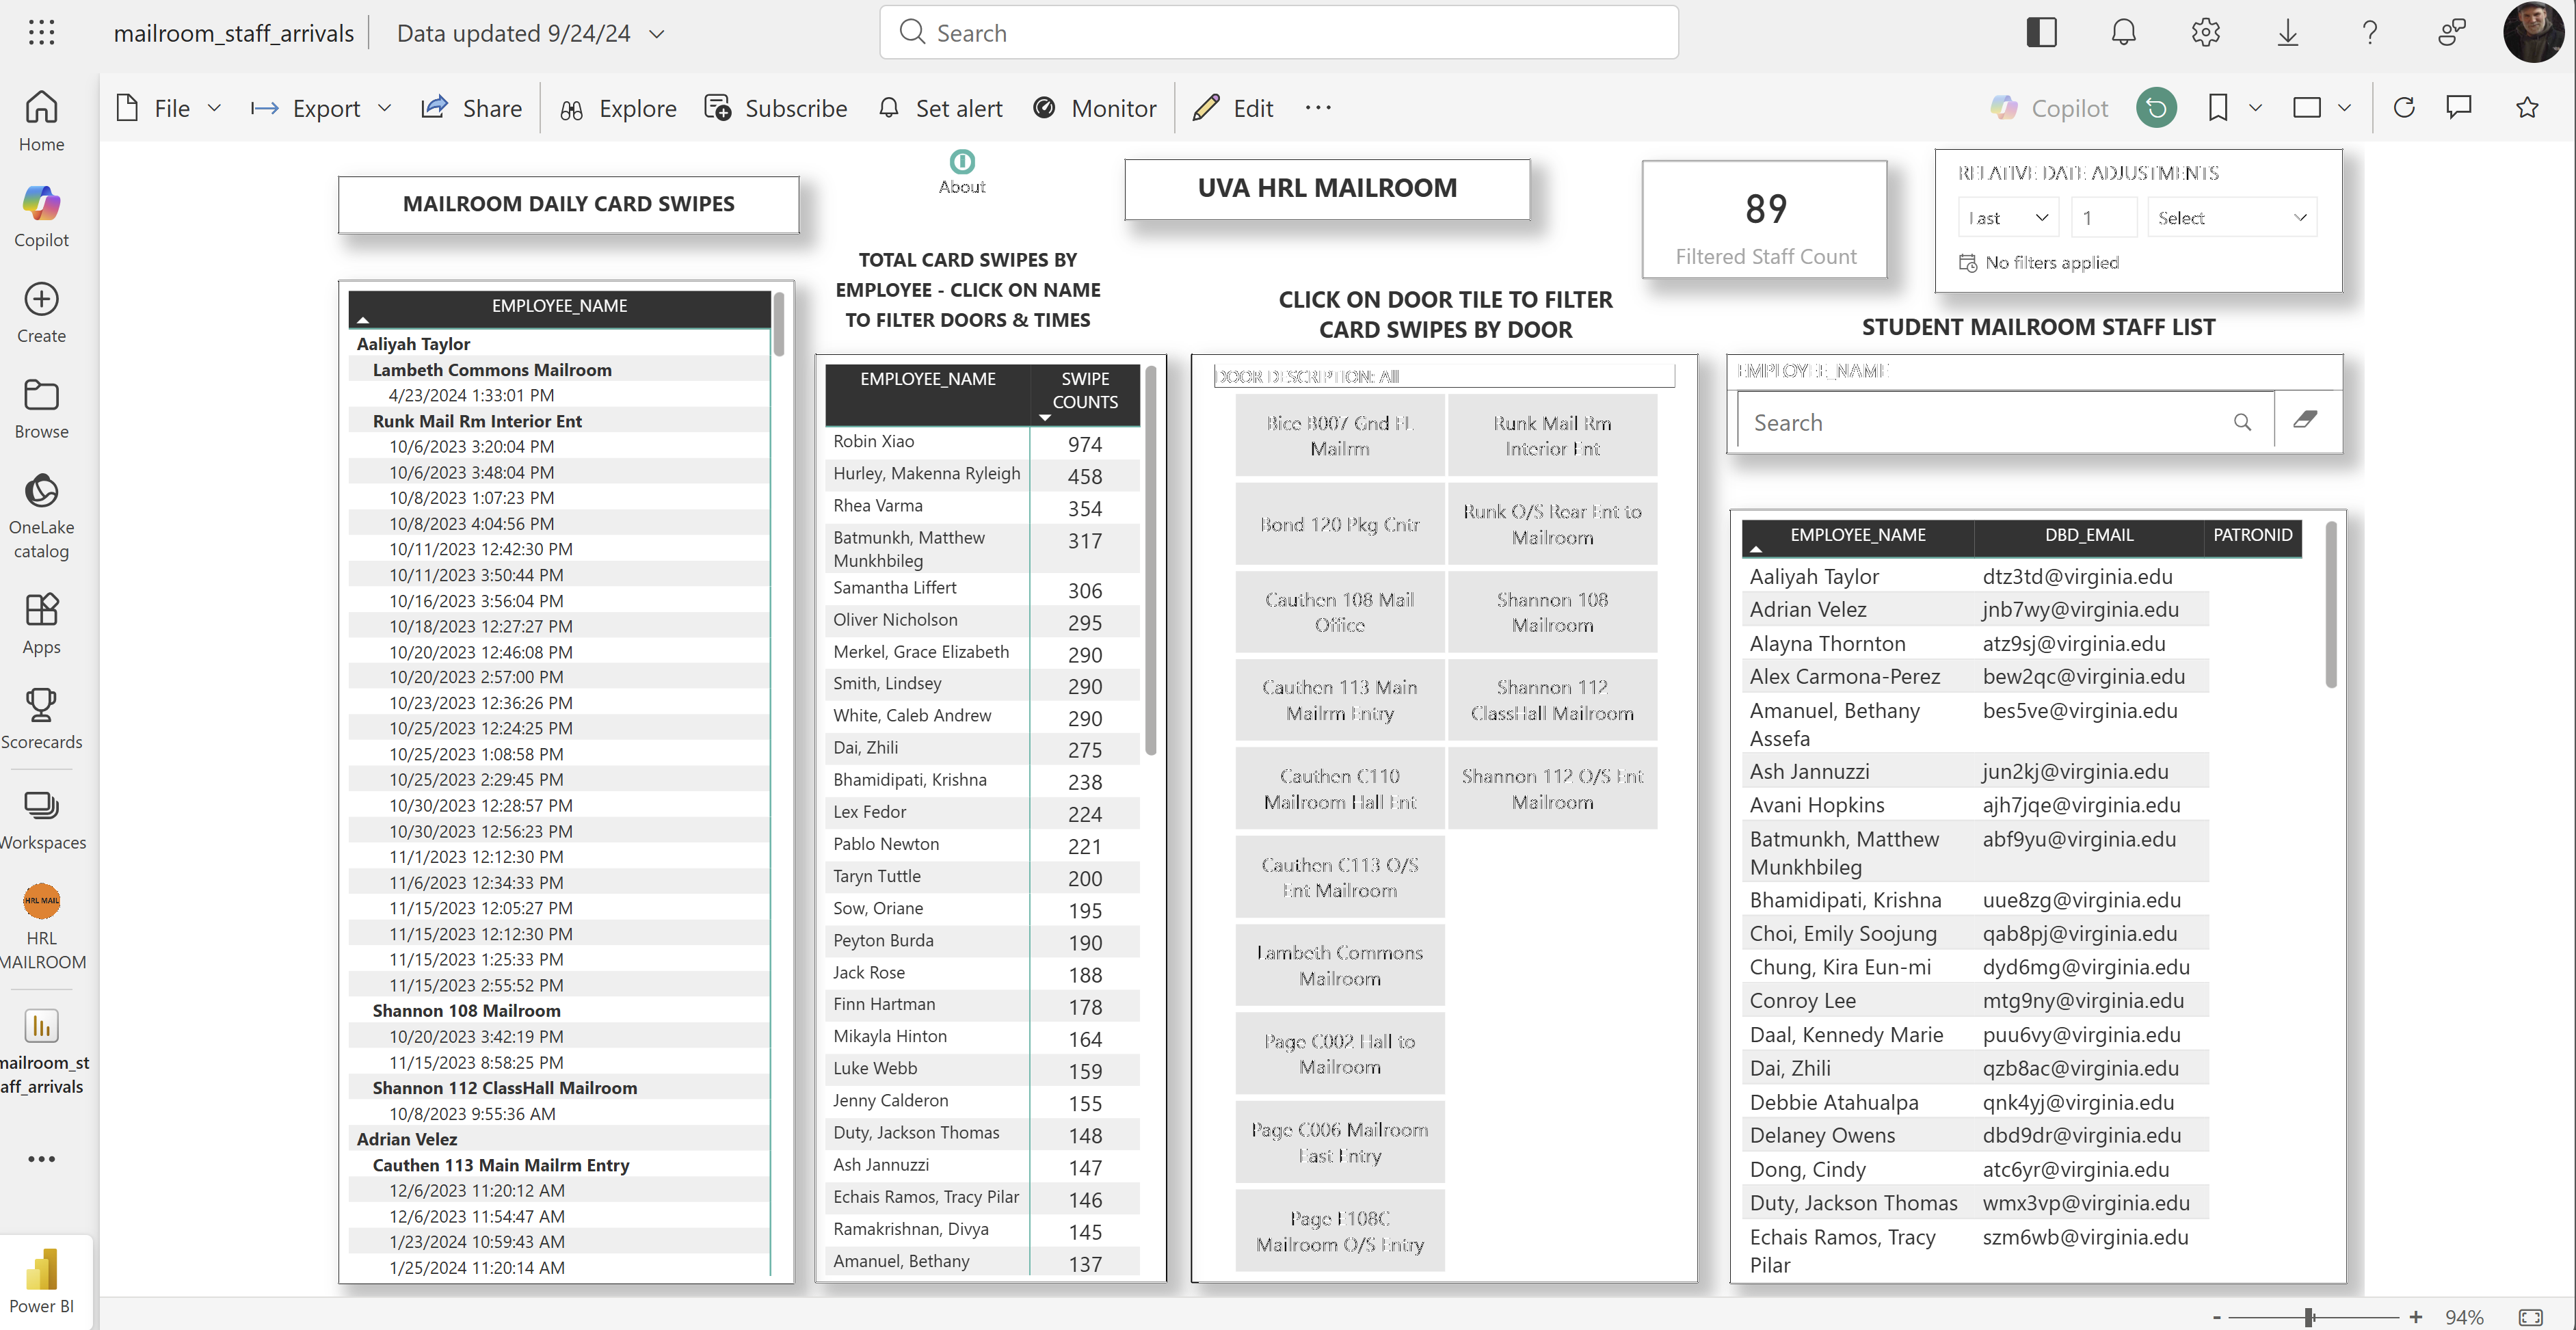The image size is (2576, 1330).
Task: Open HRL MAILROOM workspace
Action: tap(41, 926)
